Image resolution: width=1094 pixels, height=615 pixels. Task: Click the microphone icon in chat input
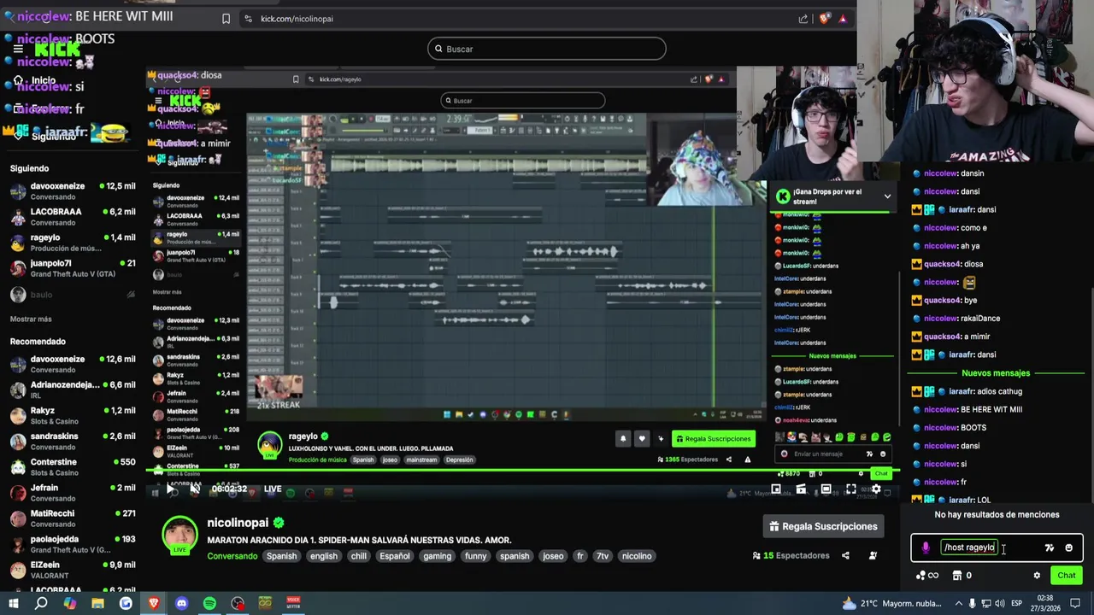(926, 548)
